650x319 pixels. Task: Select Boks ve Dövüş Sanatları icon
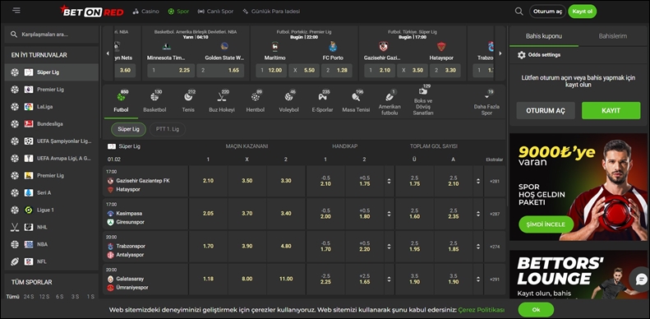tap(423, 92)
